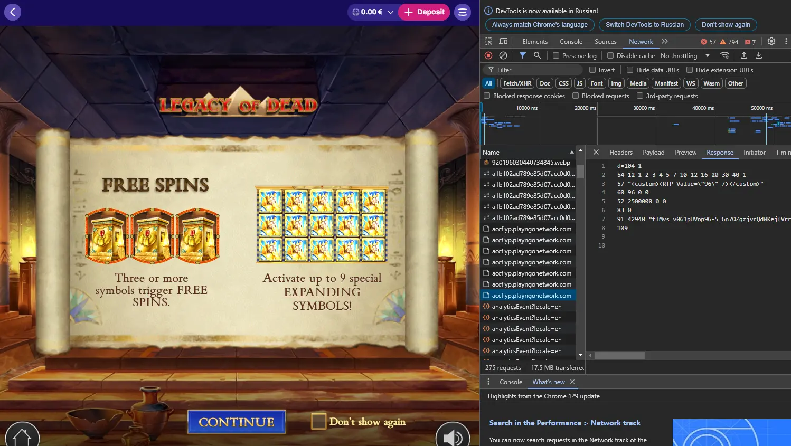Open the Preview tab
This screenshot has height=446, width=791.
point(686,152)
